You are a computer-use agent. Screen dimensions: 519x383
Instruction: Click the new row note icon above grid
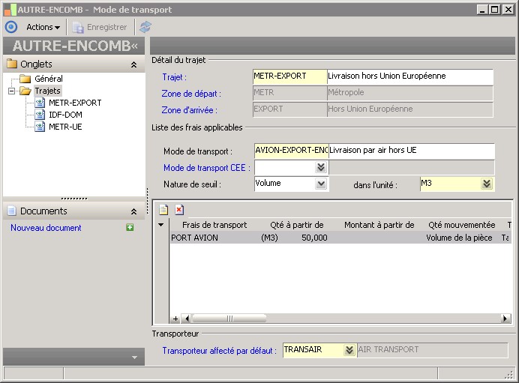pos(163,210)
